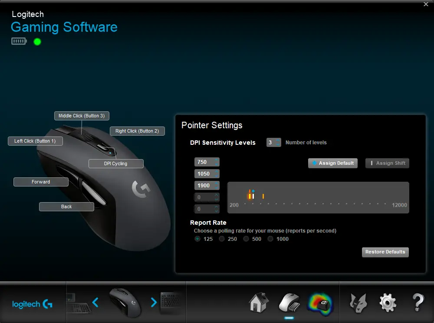The image size is (434, 323).
Task: Select the dimmed computer device thumbnail on left
Action: point(79,303)
